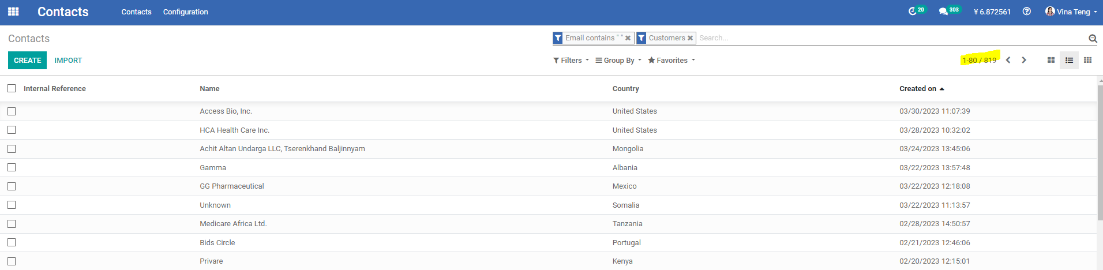The width and height of the screenshot is (1103, 270).
Task: Sort by Internal Reference column header
Action: pos(55,88)
